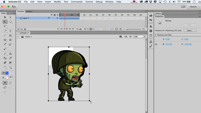
Task: Open the Timeline panel options menu
Action: (x=145, y=11)
